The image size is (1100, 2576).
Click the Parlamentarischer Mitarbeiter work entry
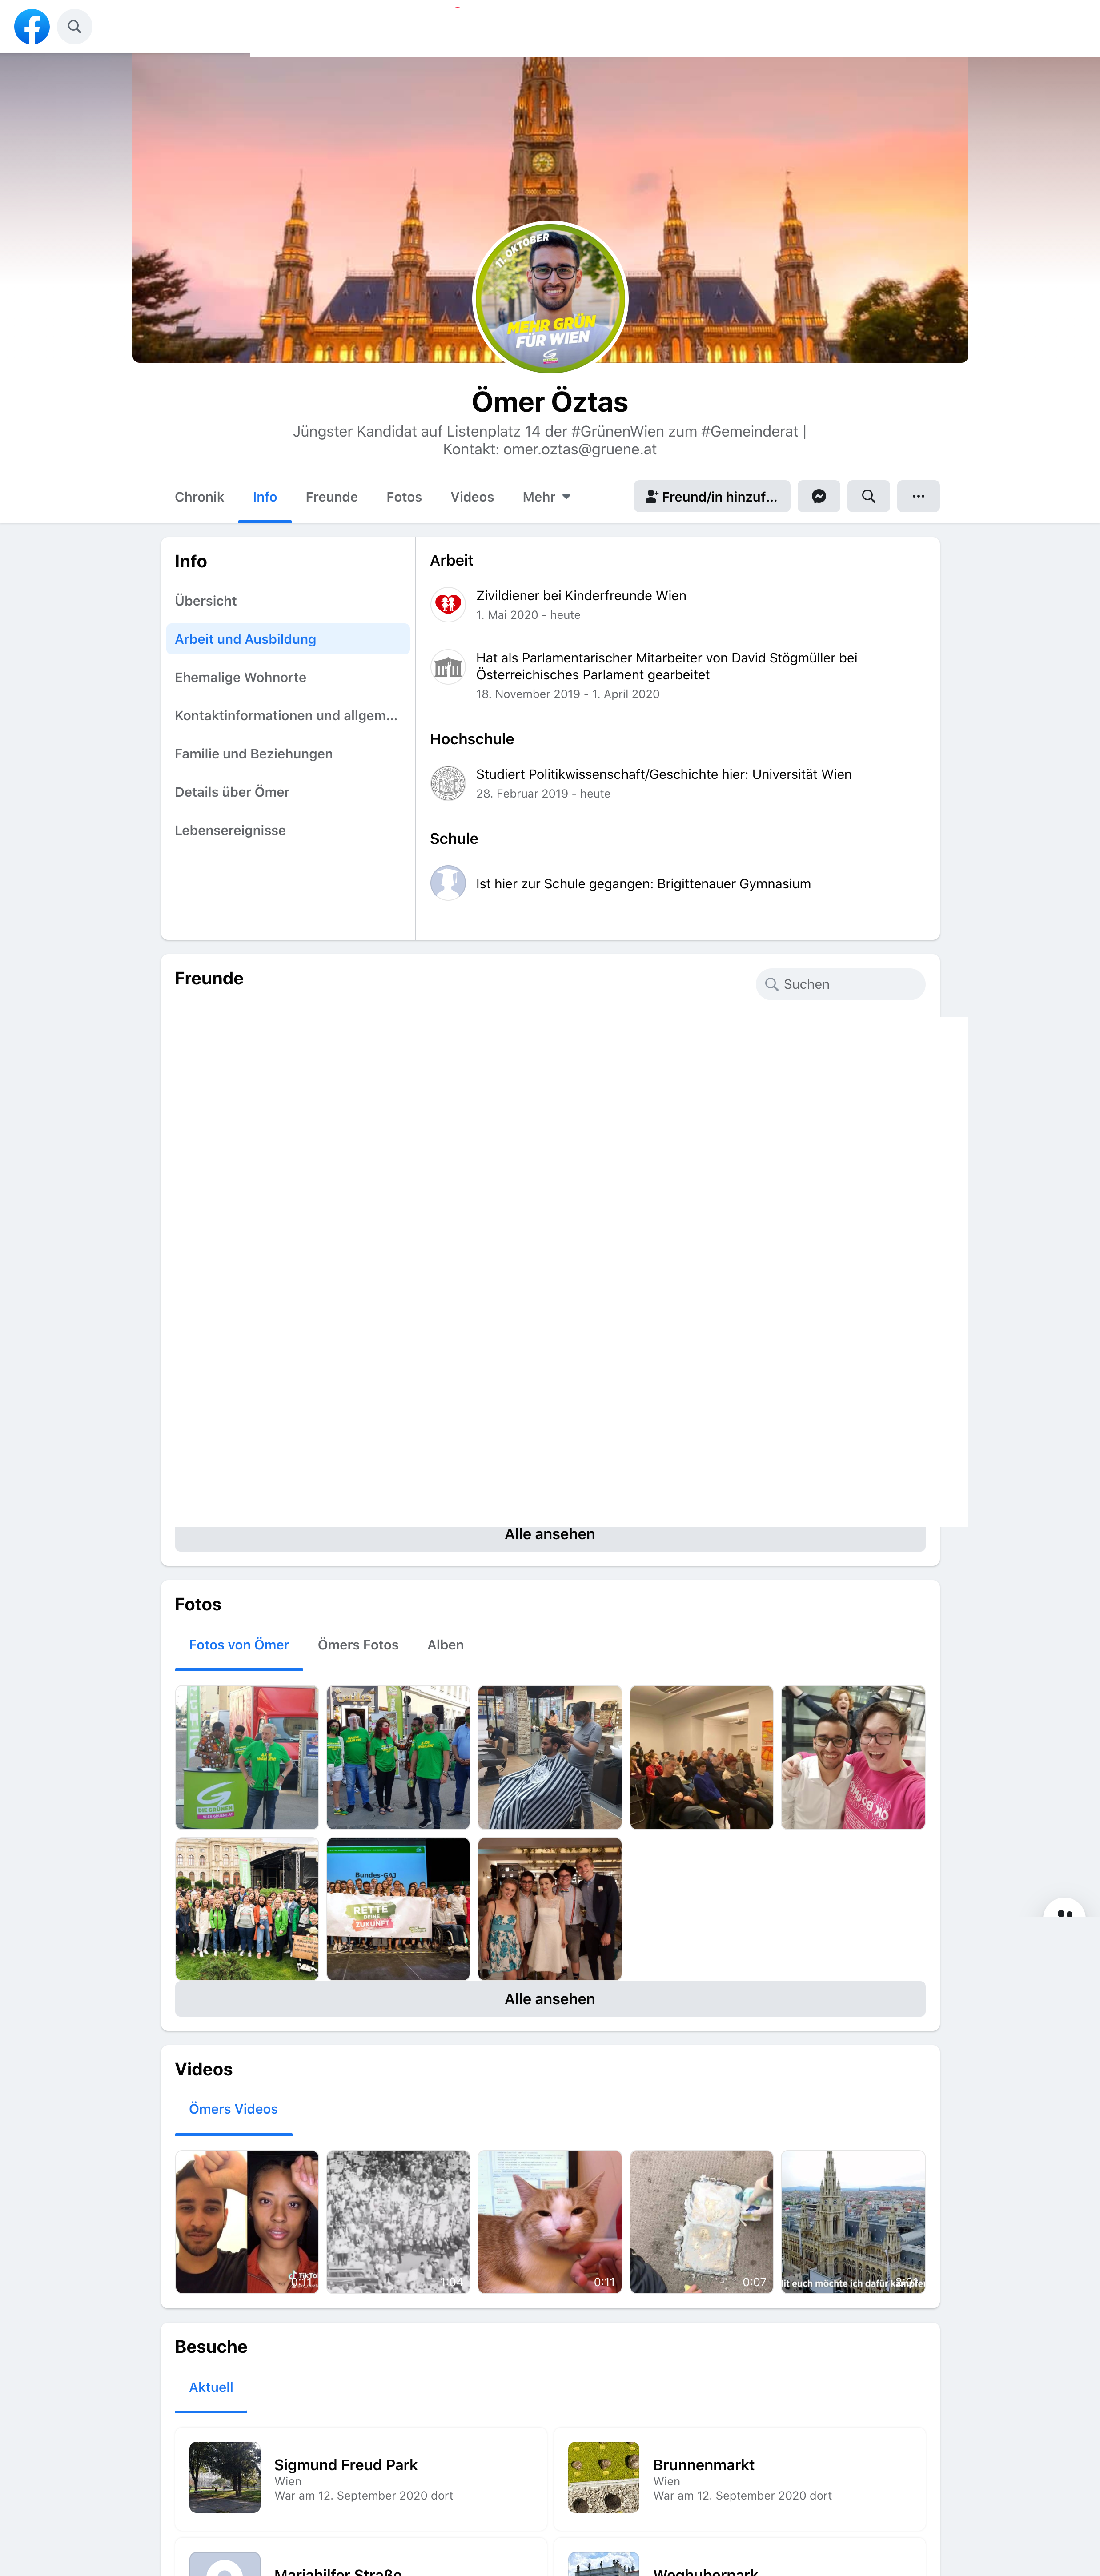[666, 666]
